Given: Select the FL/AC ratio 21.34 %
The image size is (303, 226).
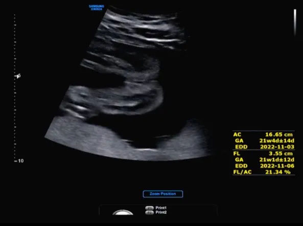Looking at the screenshot, I should [278, 172].
